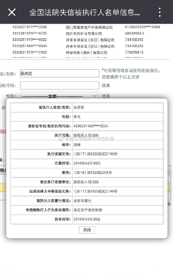This screenshot has width=173, height=277.
Task: Select the performance status 全部未履行
Action: [x=82, y=201]
